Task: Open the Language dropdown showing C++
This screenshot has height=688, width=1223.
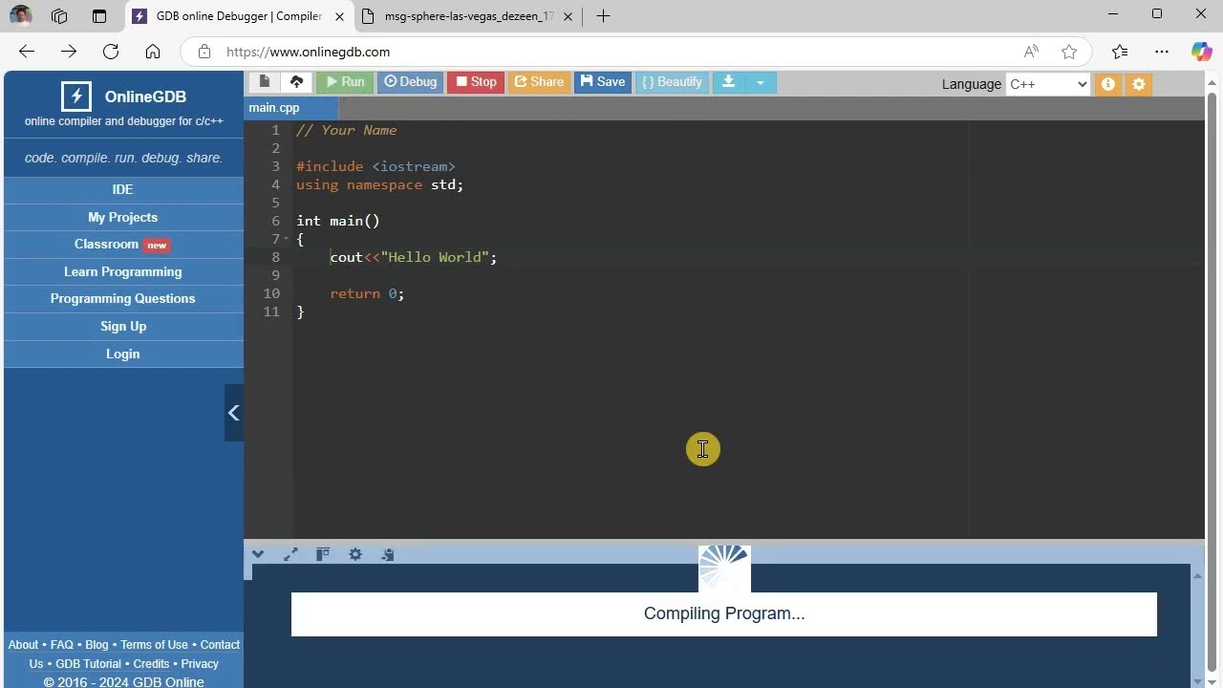Action: pos(1048,84)
